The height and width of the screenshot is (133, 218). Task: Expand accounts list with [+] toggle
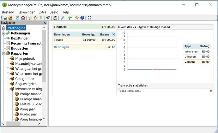113,35
